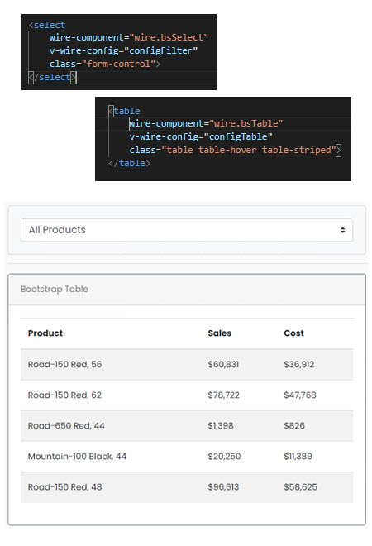Click the closing </select> tag in code
The width and height of the screenshot is (372, 546).
pos(52,77)
